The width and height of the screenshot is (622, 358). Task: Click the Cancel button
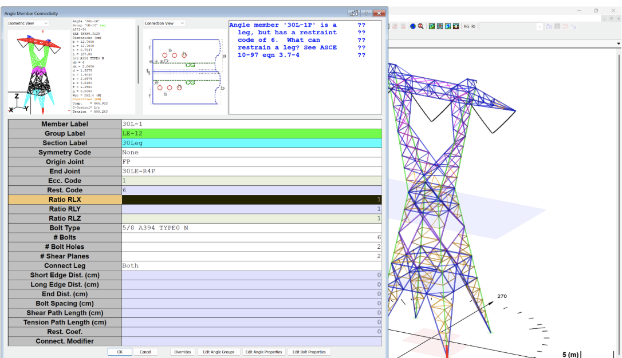click(145, 352)
